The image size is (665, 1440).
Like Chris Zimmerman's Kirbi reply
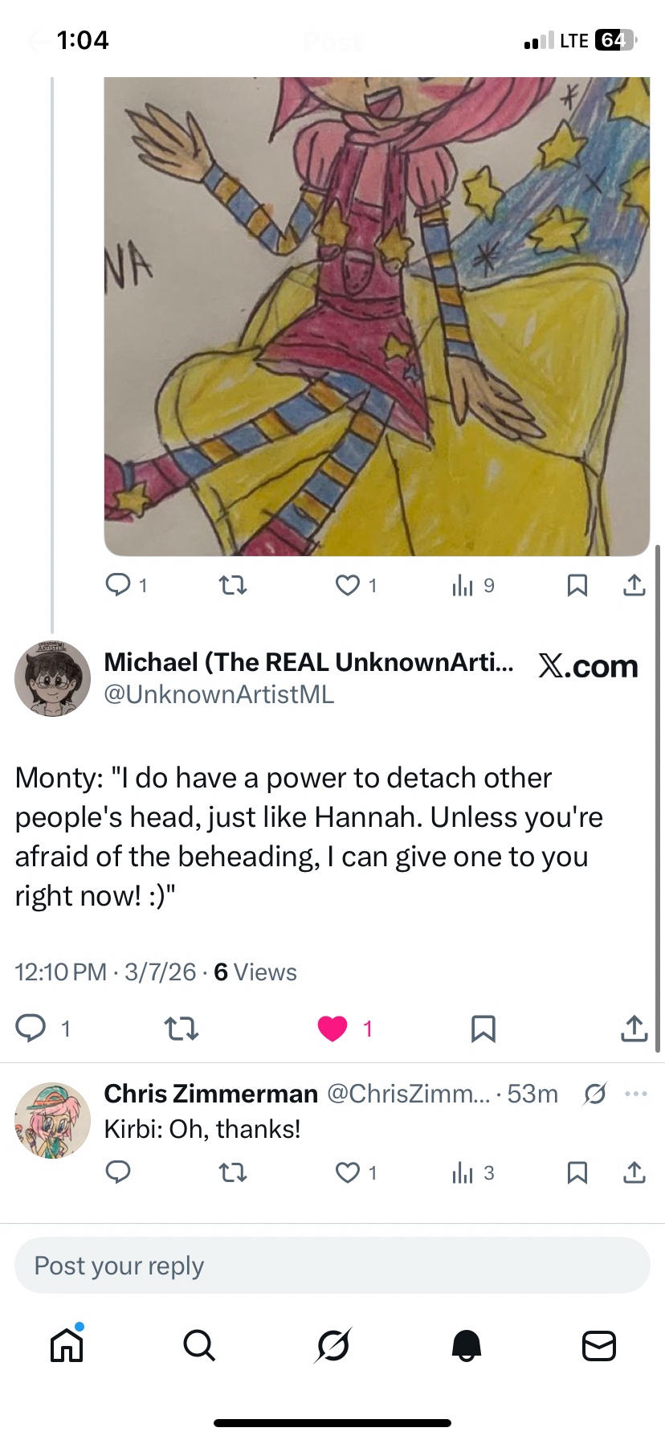348,1173
